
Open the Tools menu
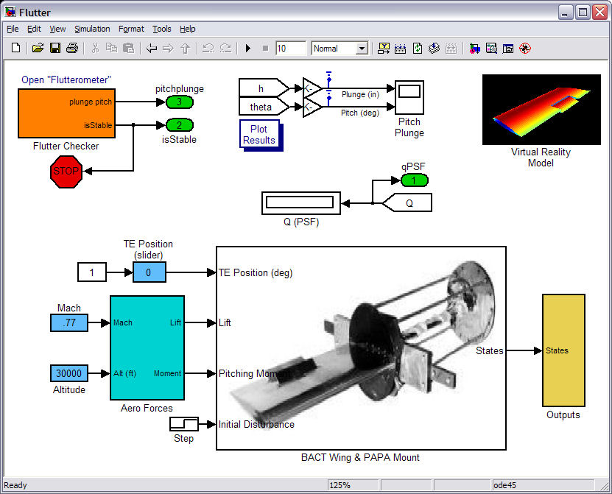(161, 29)
